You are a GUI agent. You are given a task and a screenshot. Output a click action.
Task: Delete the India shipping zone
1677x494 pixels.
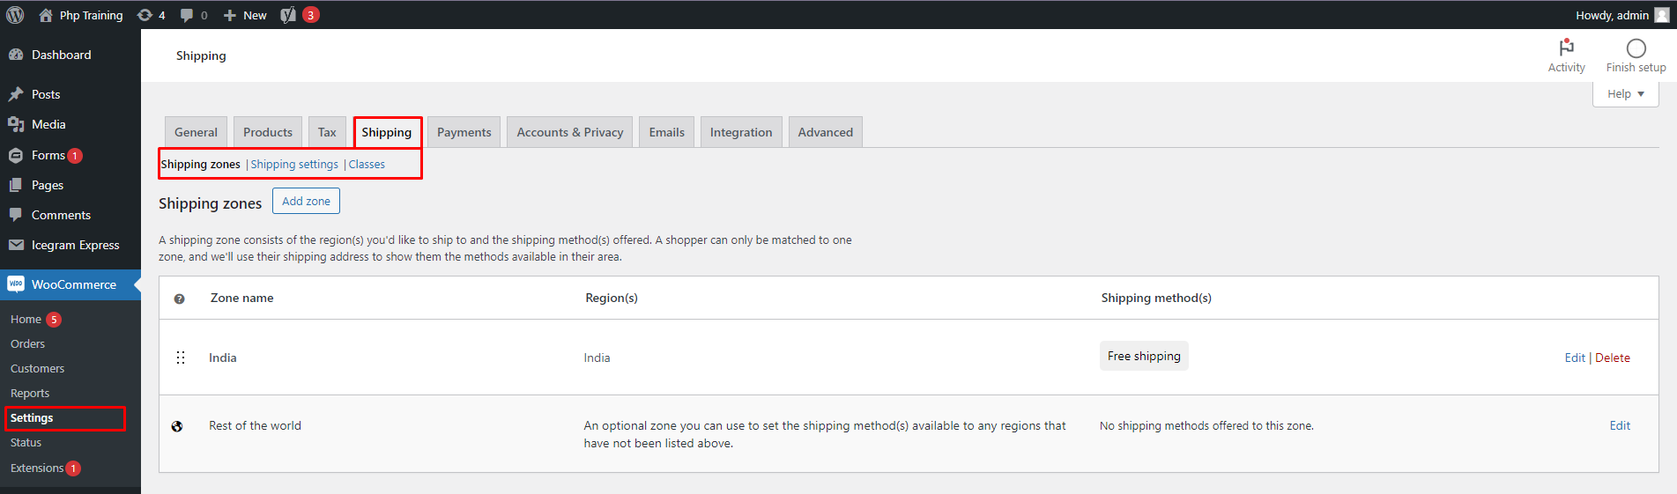pos(1612,358)
